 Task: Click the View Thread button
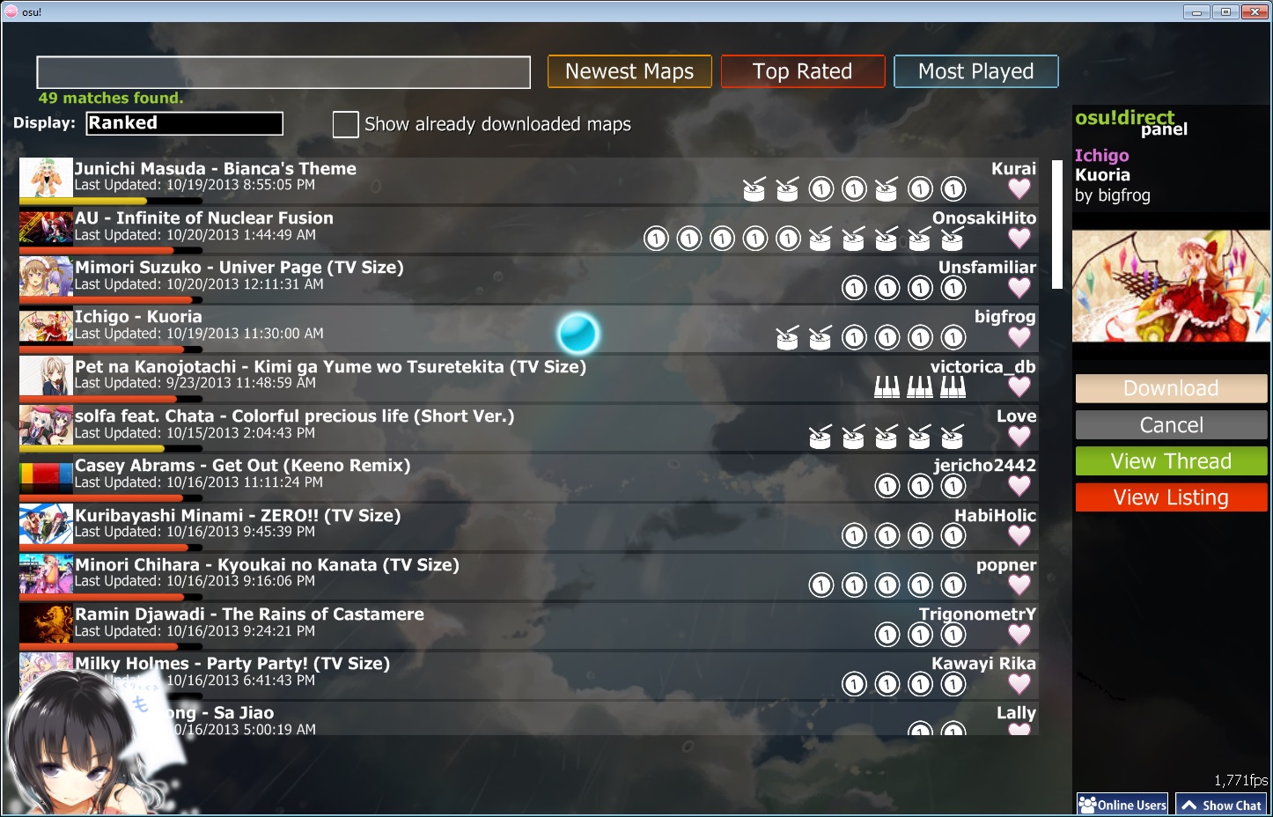click(1171, 461)
